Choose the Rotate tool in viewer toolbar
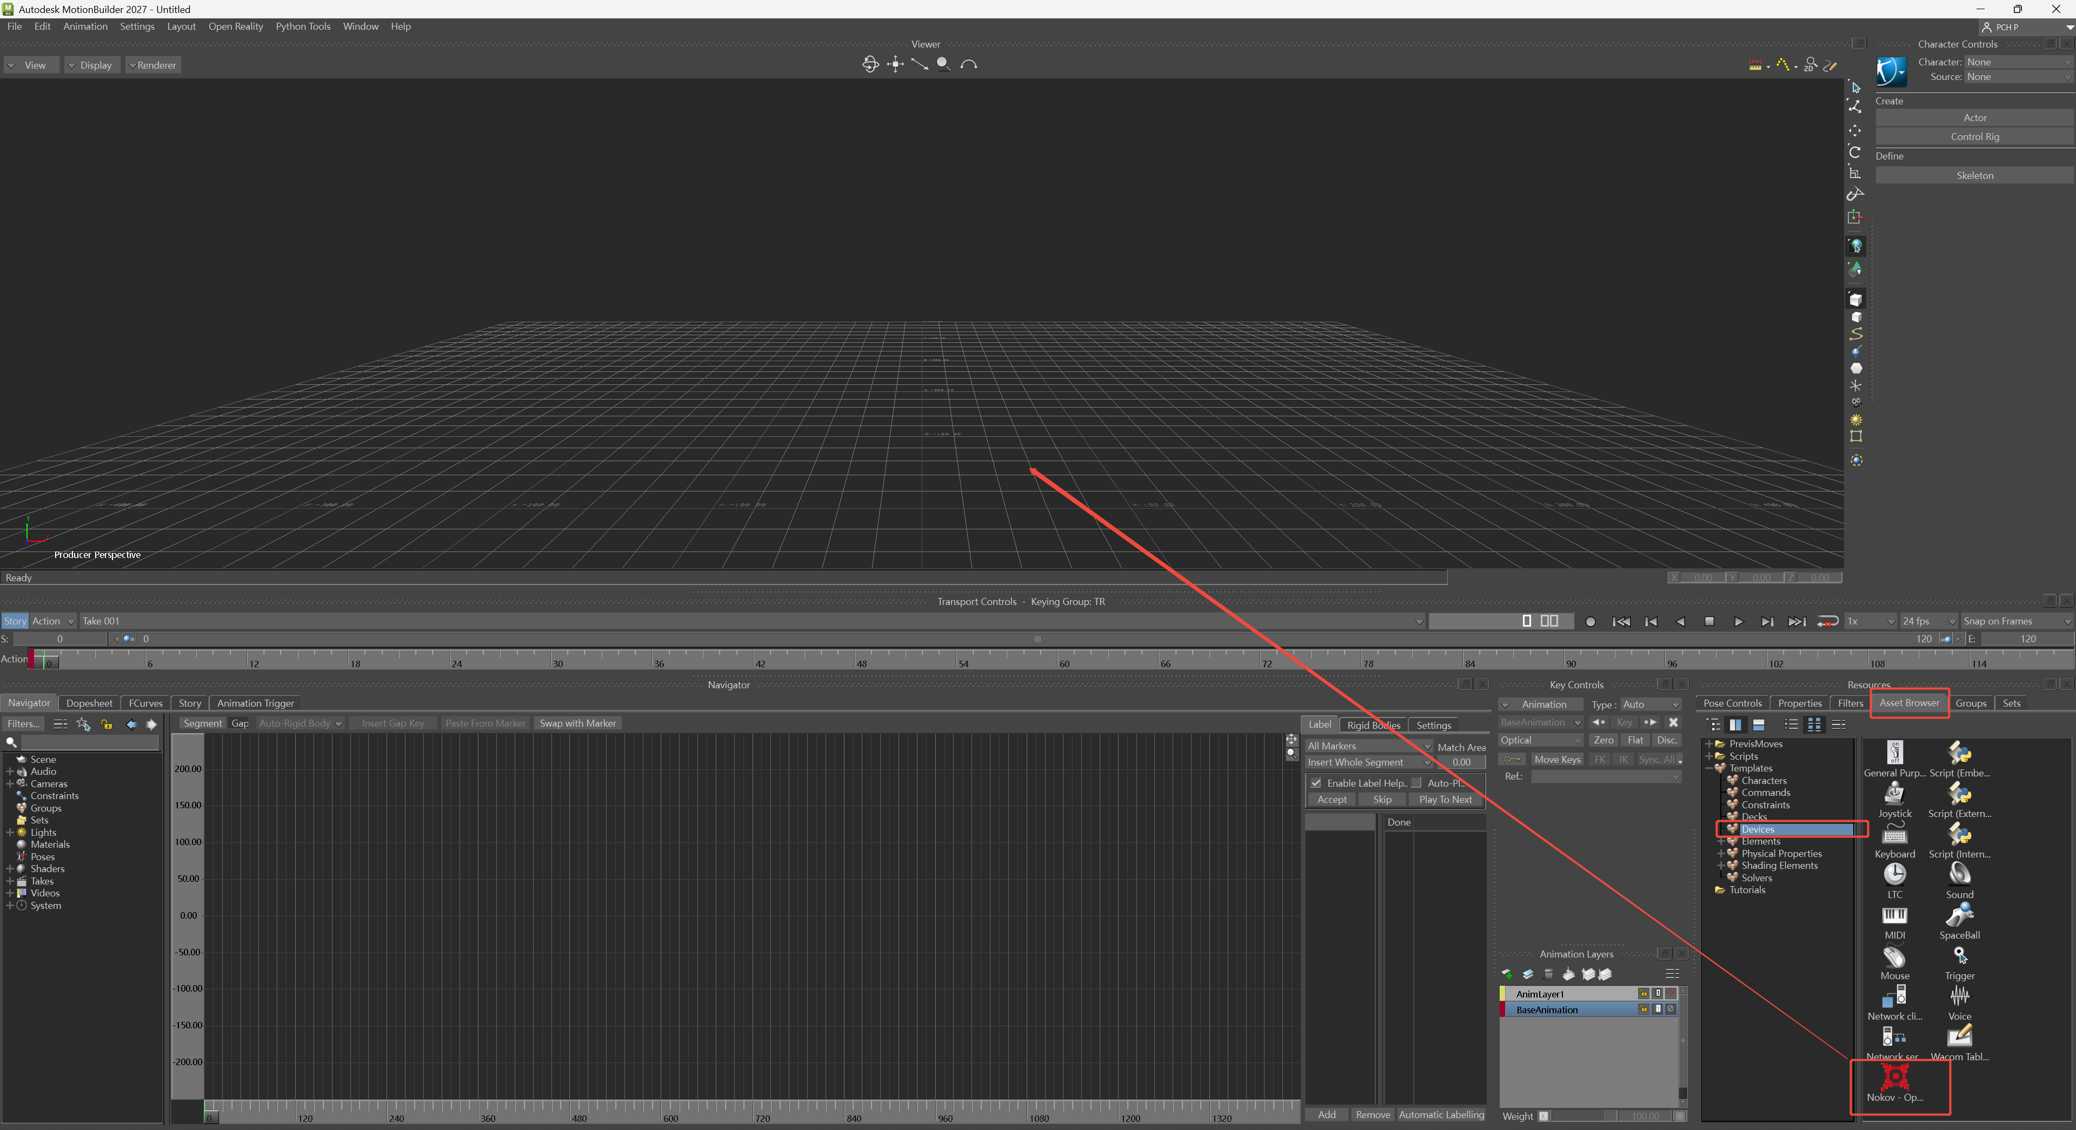The image size is (2076, 1130). point(1855,151)
